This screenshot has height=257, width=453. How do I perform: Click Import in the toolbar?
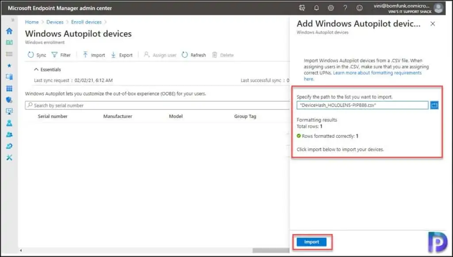(x=94, y=55)
